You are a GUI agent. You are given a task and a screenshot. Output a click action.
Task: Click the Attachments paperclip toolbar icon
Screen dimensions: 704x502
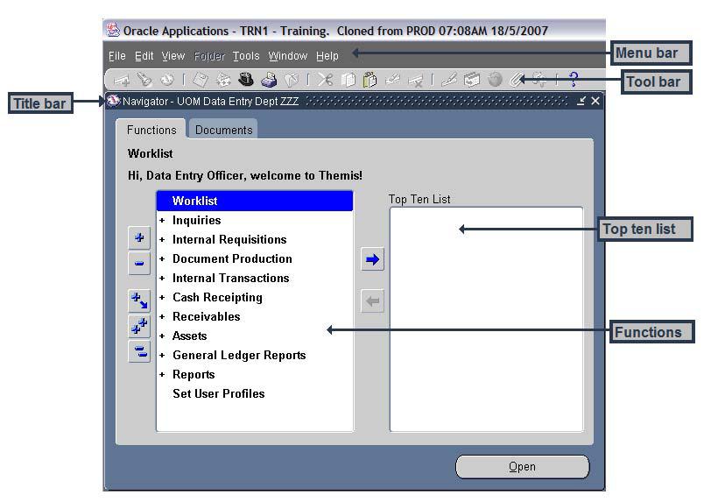click(517, 80)
